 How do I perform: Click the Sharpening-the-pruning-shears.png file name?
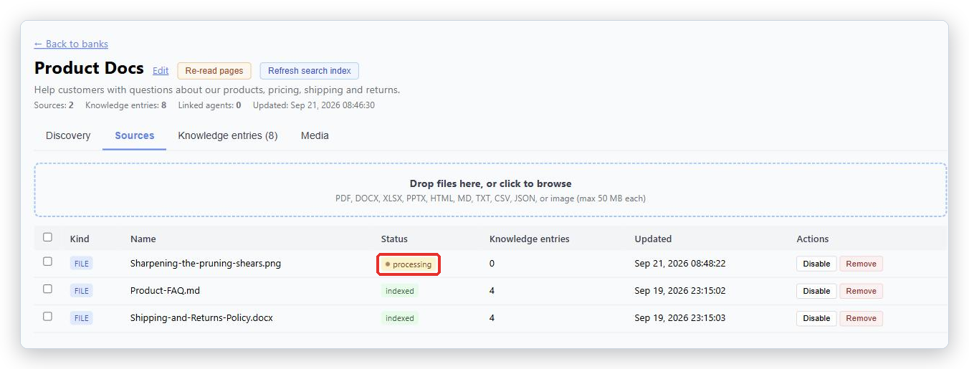[x=206, y=263]
